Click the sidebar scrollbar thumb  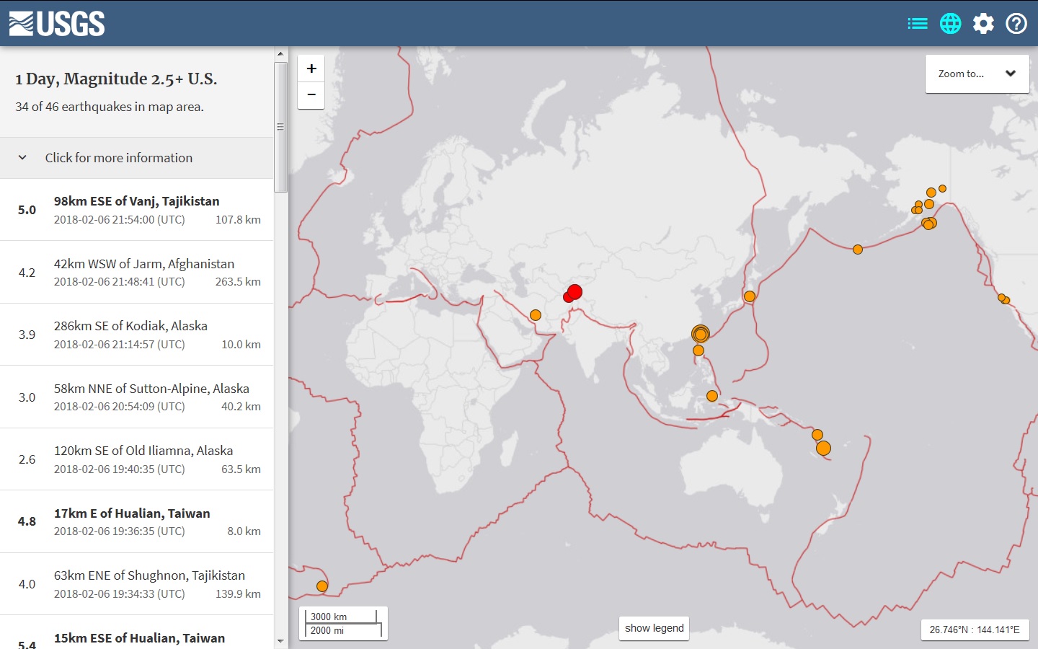coord(281,127)
